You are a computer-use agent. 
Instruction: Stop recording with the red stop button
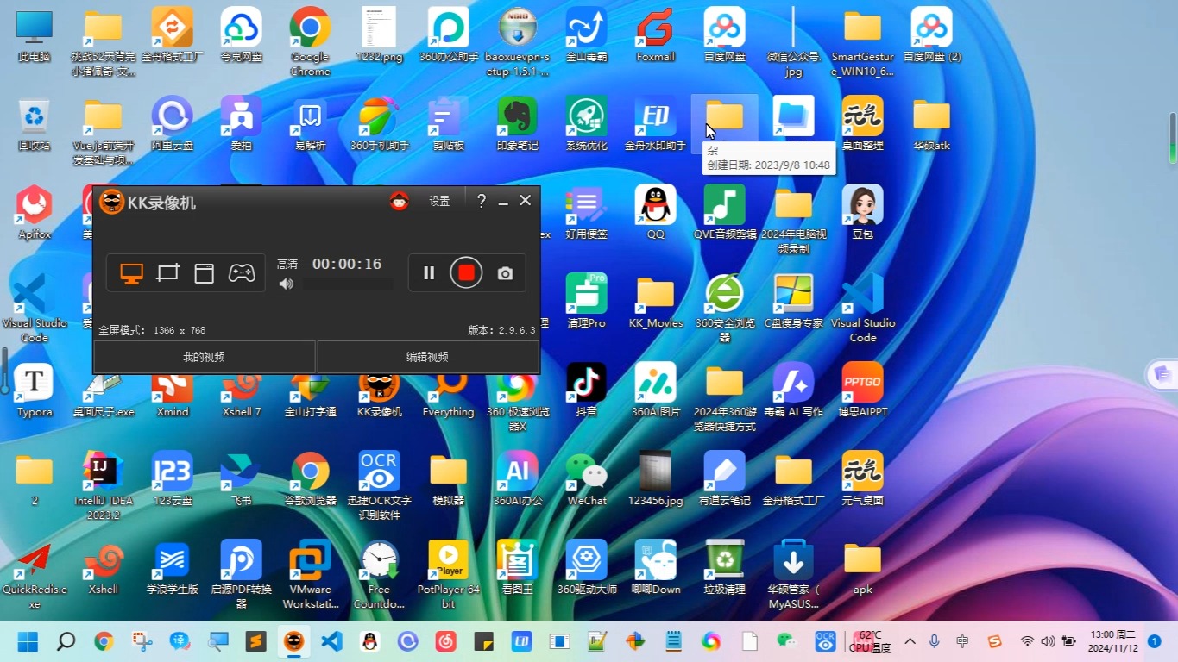click(x=466, y=273)
